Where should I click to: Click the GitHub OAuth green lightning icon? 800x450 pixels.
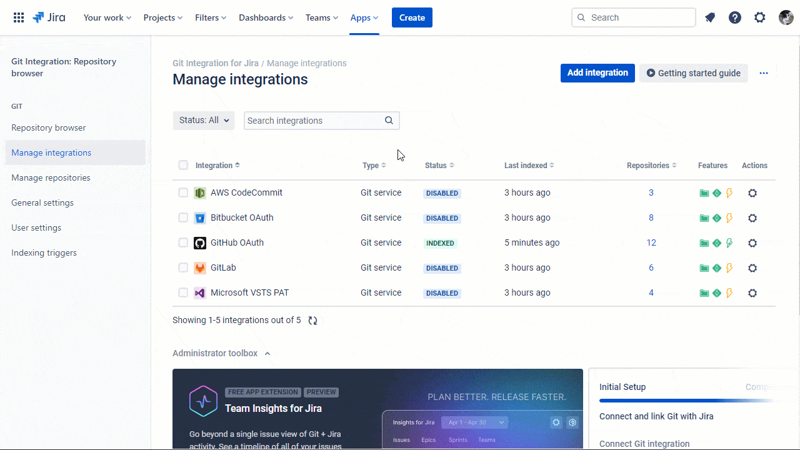(x=729, y=243)
